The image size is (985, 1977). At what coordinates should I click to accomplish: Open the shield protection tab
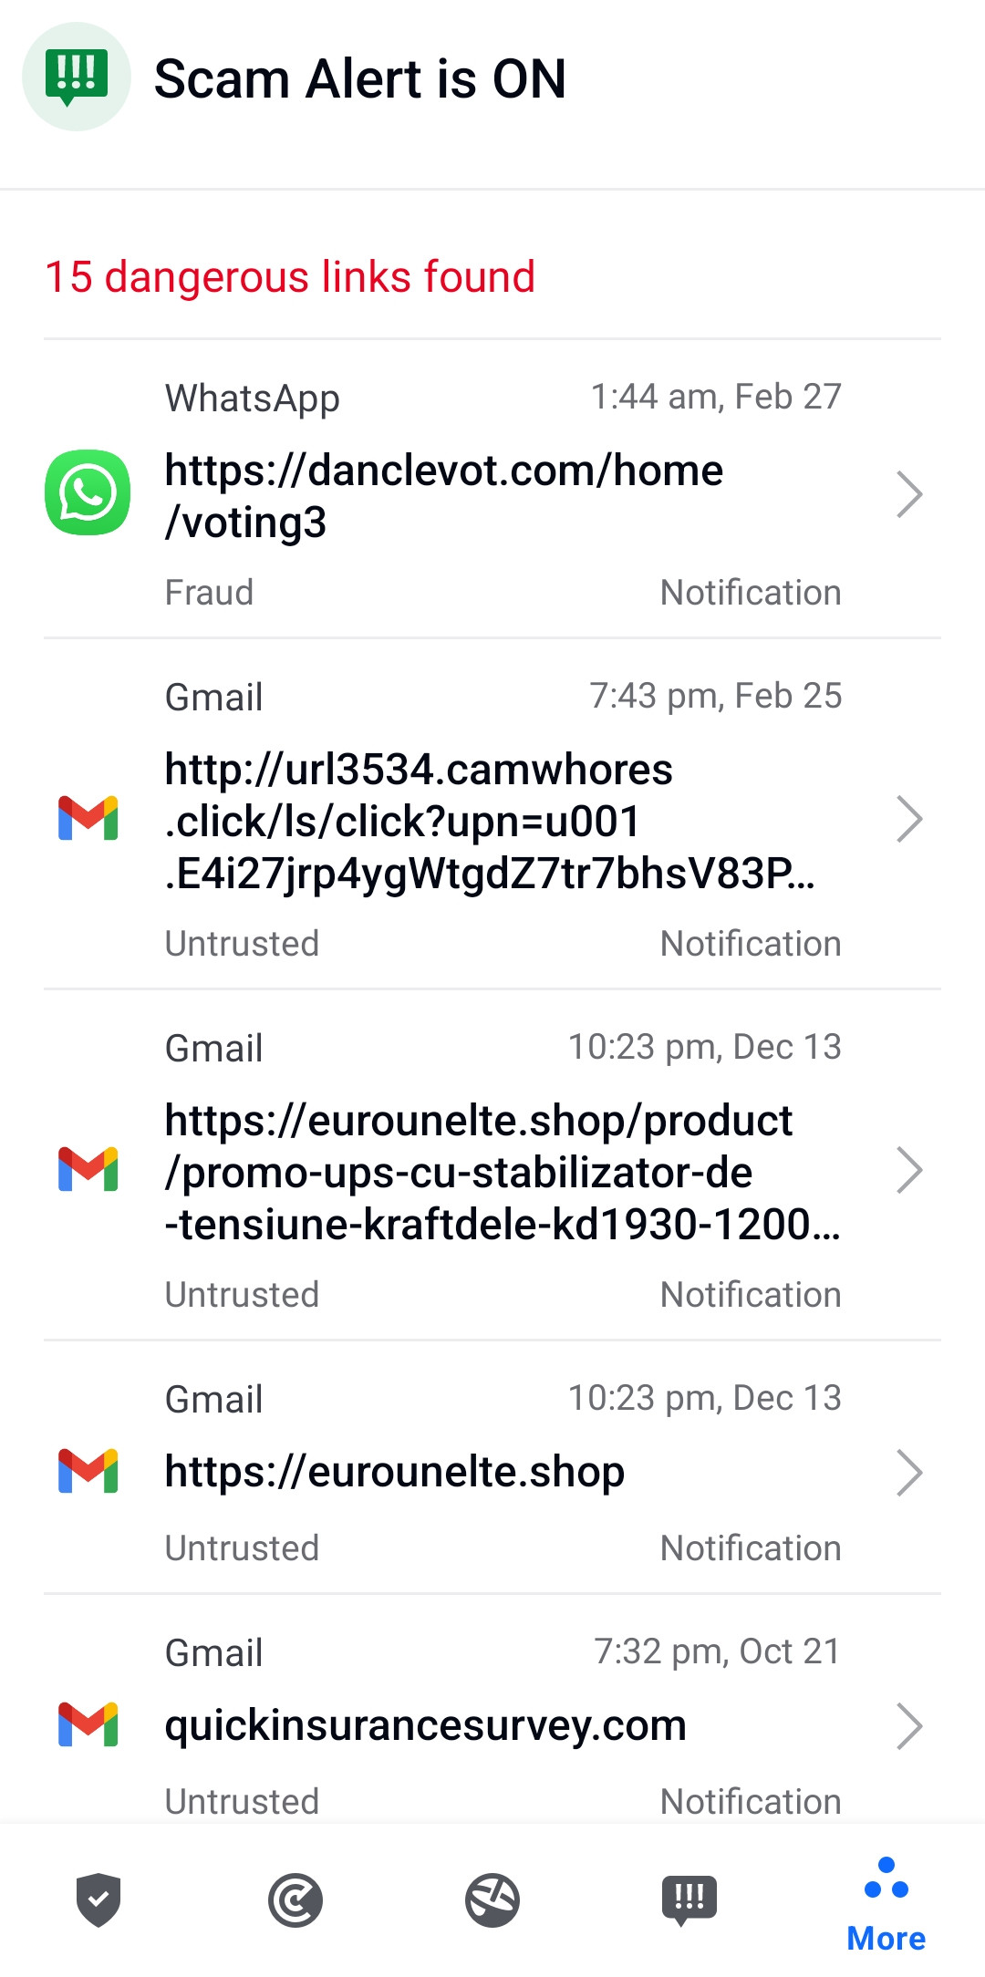coord(98,1900)
